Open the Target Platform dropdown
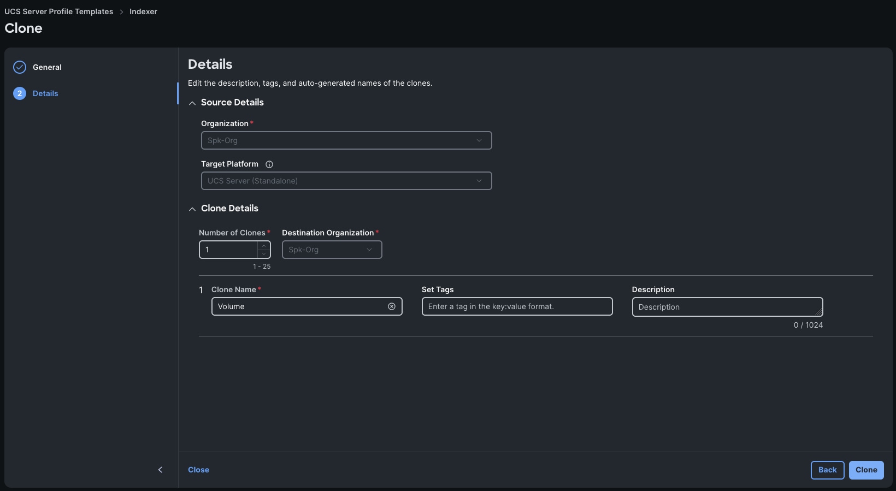This screenshot has height=491, width=896. click(346, 181)
